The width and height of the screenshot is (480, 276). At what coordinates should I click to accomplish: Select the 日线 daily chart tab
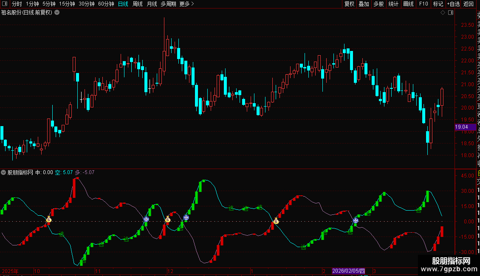123,4
